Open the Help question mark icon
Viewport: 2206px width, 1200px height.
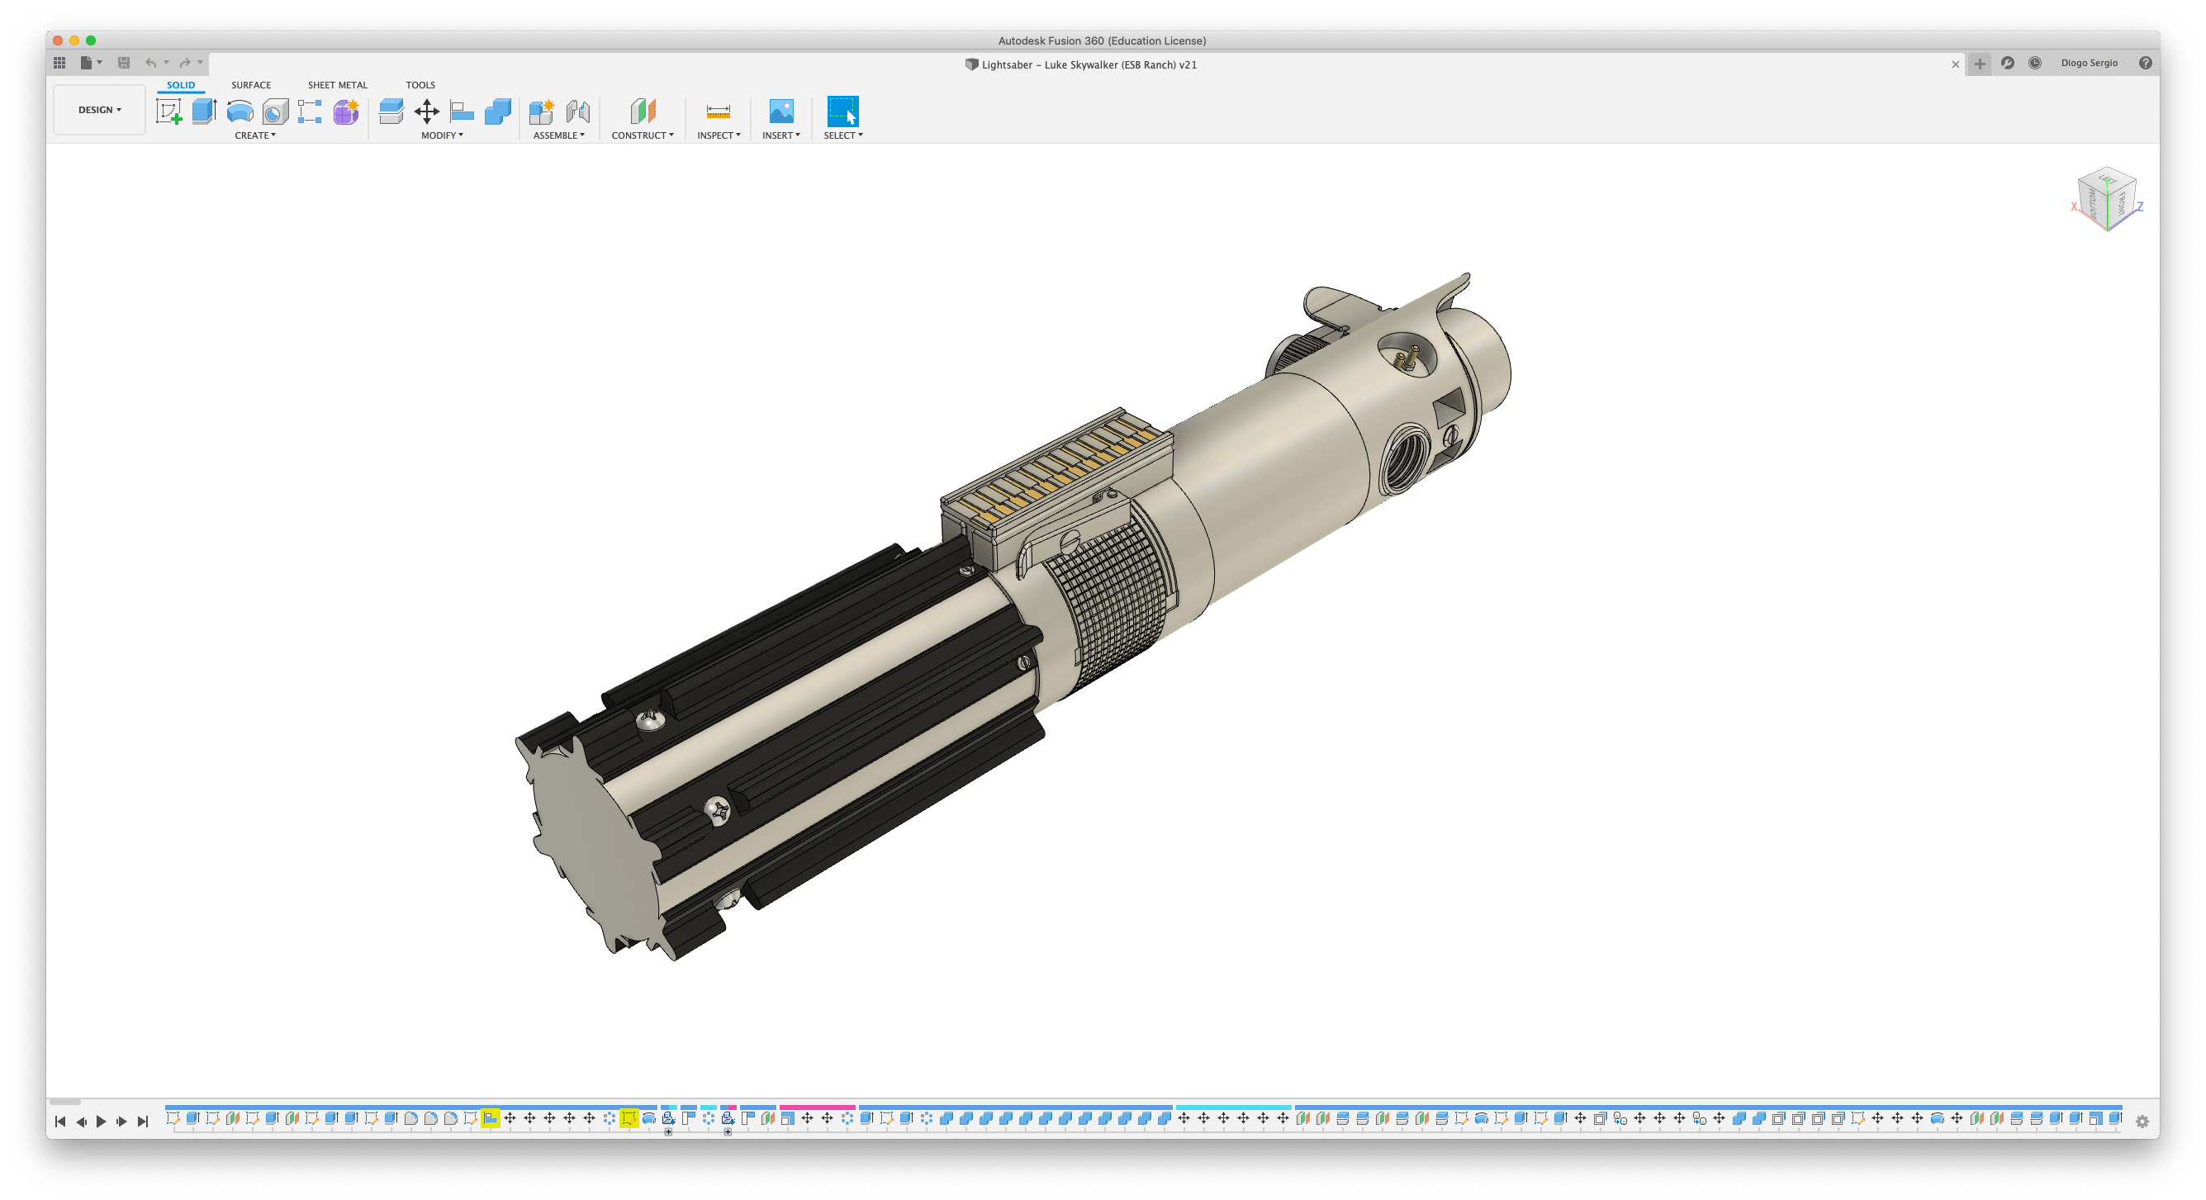[x=2145, y=63]
